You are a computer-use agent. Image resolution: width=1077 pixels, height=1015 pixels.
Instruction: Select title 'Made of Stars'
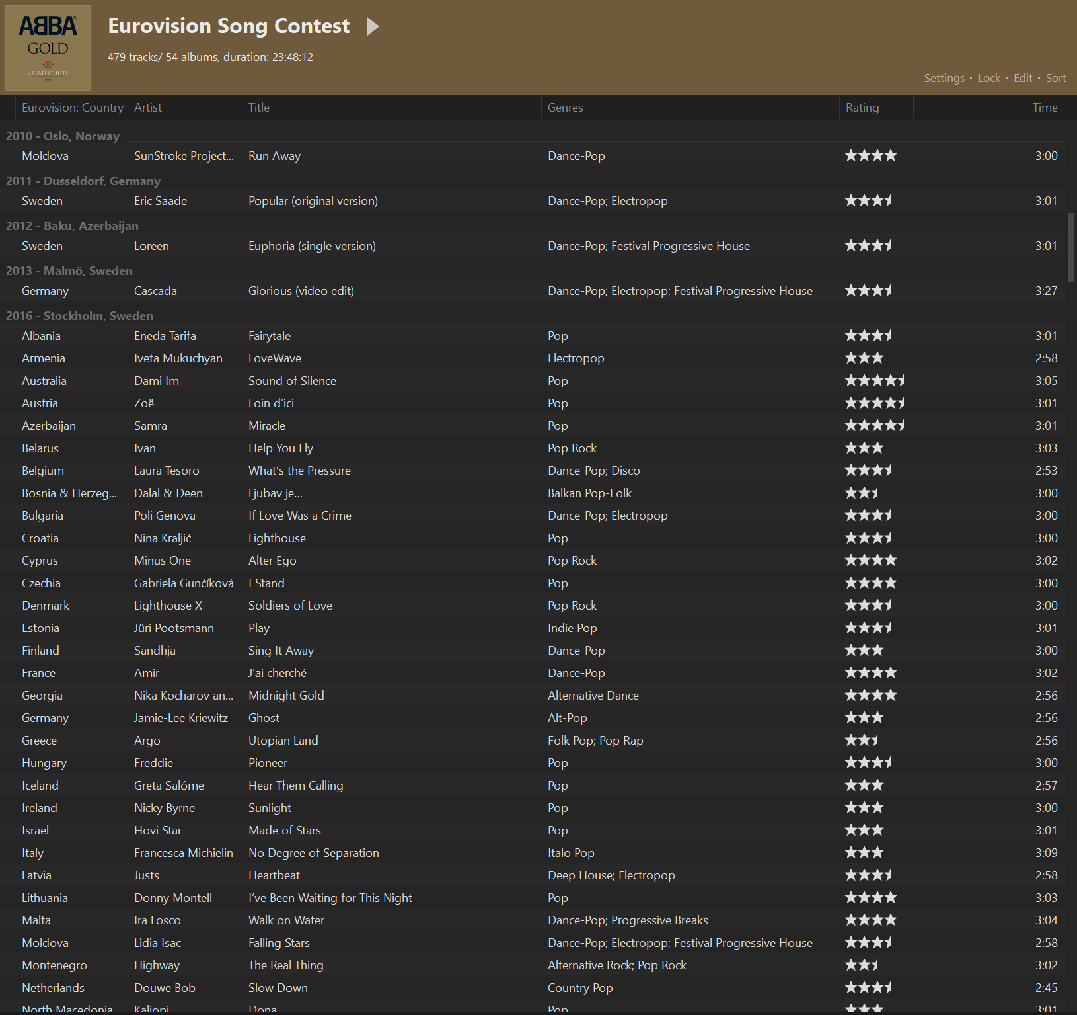pyautogui.click(x=285, y=831)
